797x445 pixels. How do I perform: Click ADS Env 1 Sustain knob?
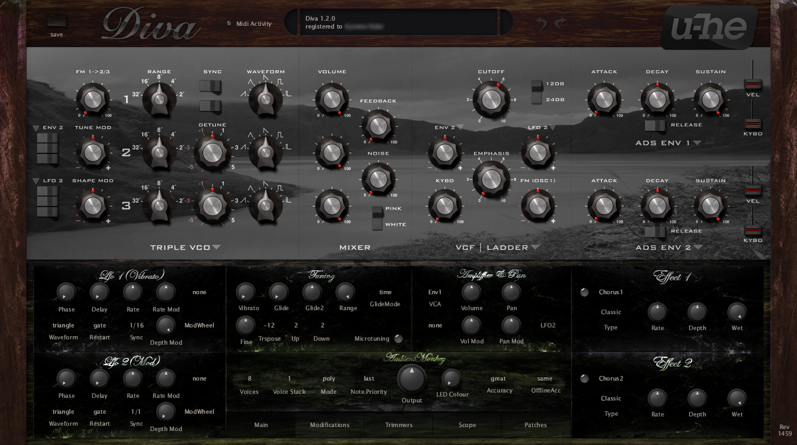pyautogui.click(x=710, y=99)
